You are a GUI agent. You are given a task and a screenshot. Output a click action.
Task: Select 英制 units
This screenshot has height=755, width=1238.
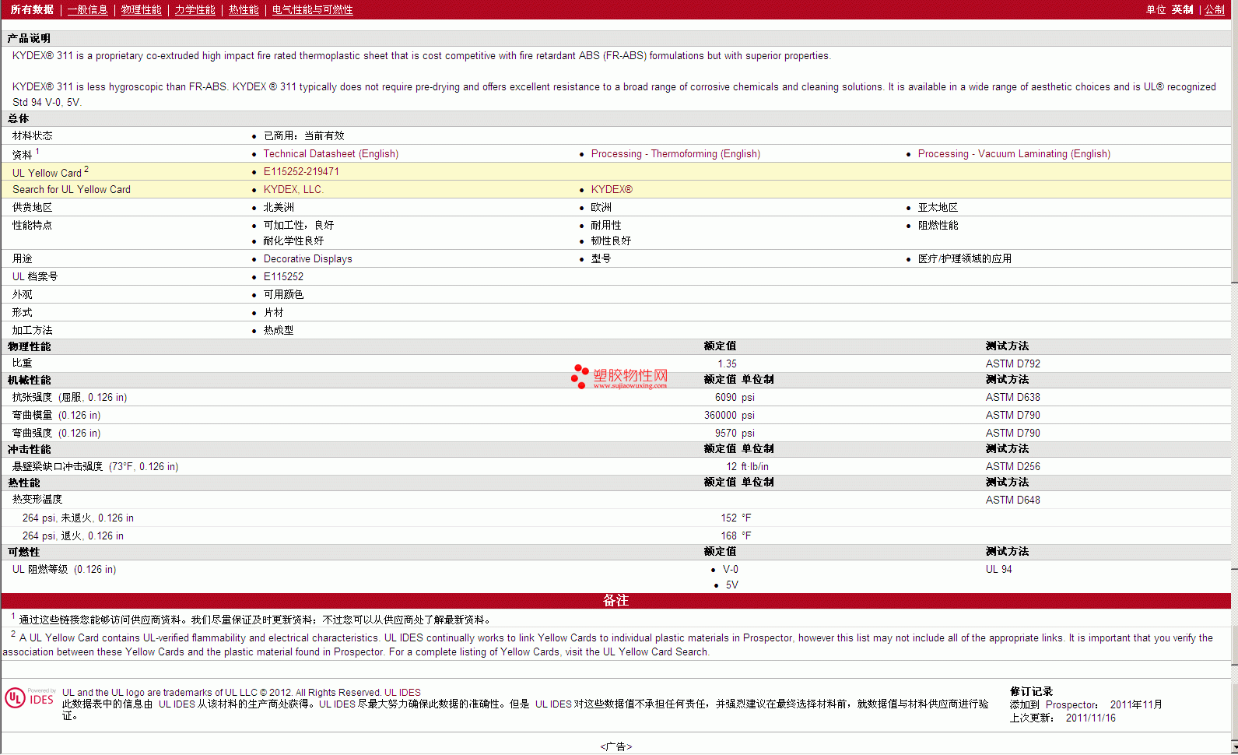point(1182,9)
